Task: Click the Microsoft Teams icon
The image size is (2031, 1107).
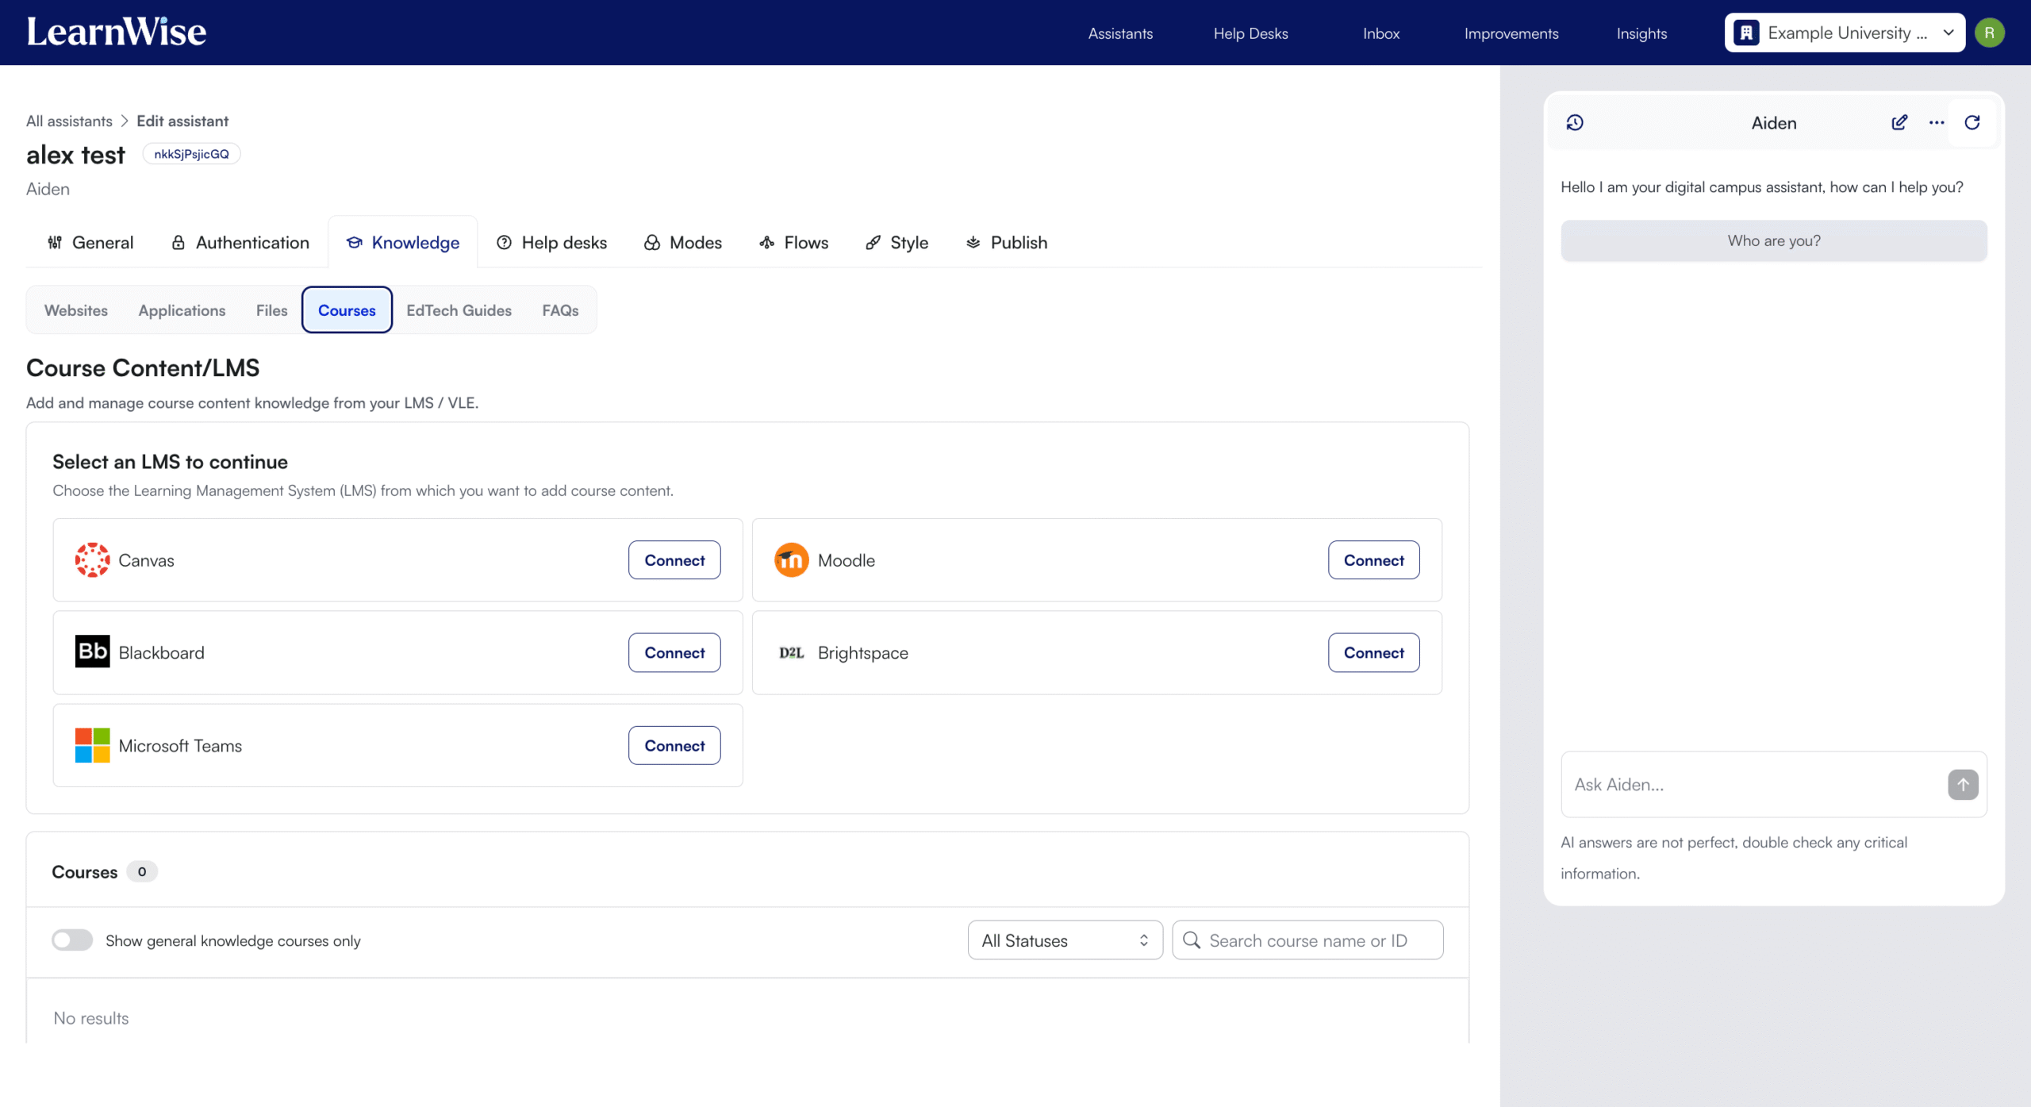Action: [91, 744]
